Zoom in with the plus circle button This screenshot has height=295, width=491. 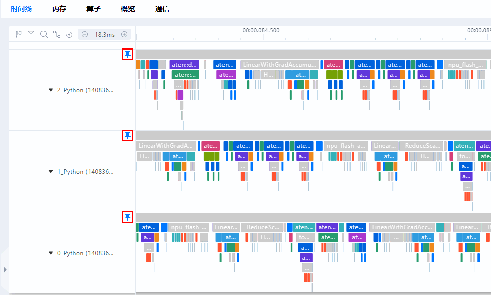click(x=124, y=34)
